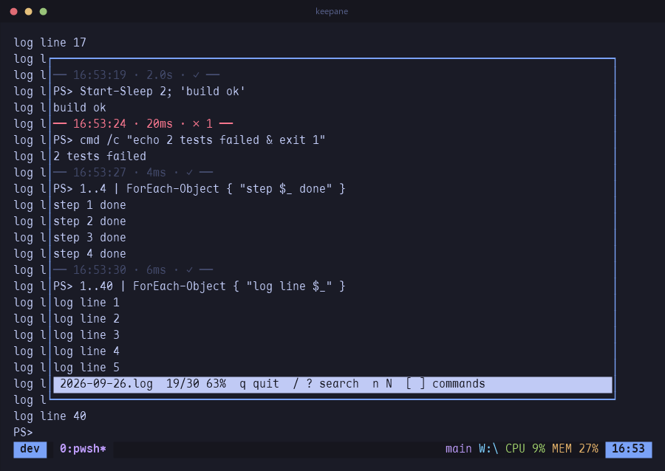Click the / ? search hint
Image resolution: width=665 pixels, height=471 pixels.
(326, 384)
